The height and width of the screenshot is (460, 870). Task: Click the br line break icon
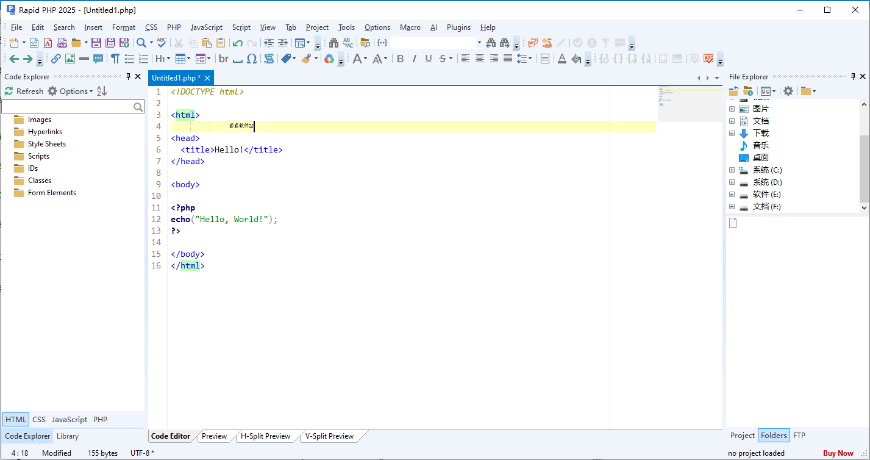click(224, 59)
